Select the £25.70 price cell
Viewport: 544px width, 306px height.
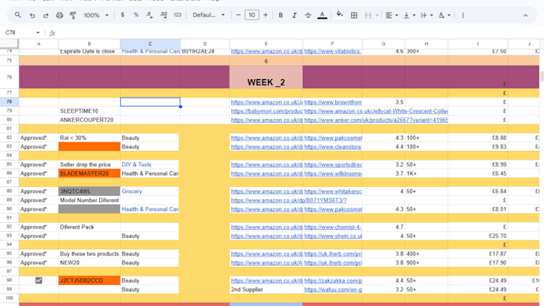point(478,236)
